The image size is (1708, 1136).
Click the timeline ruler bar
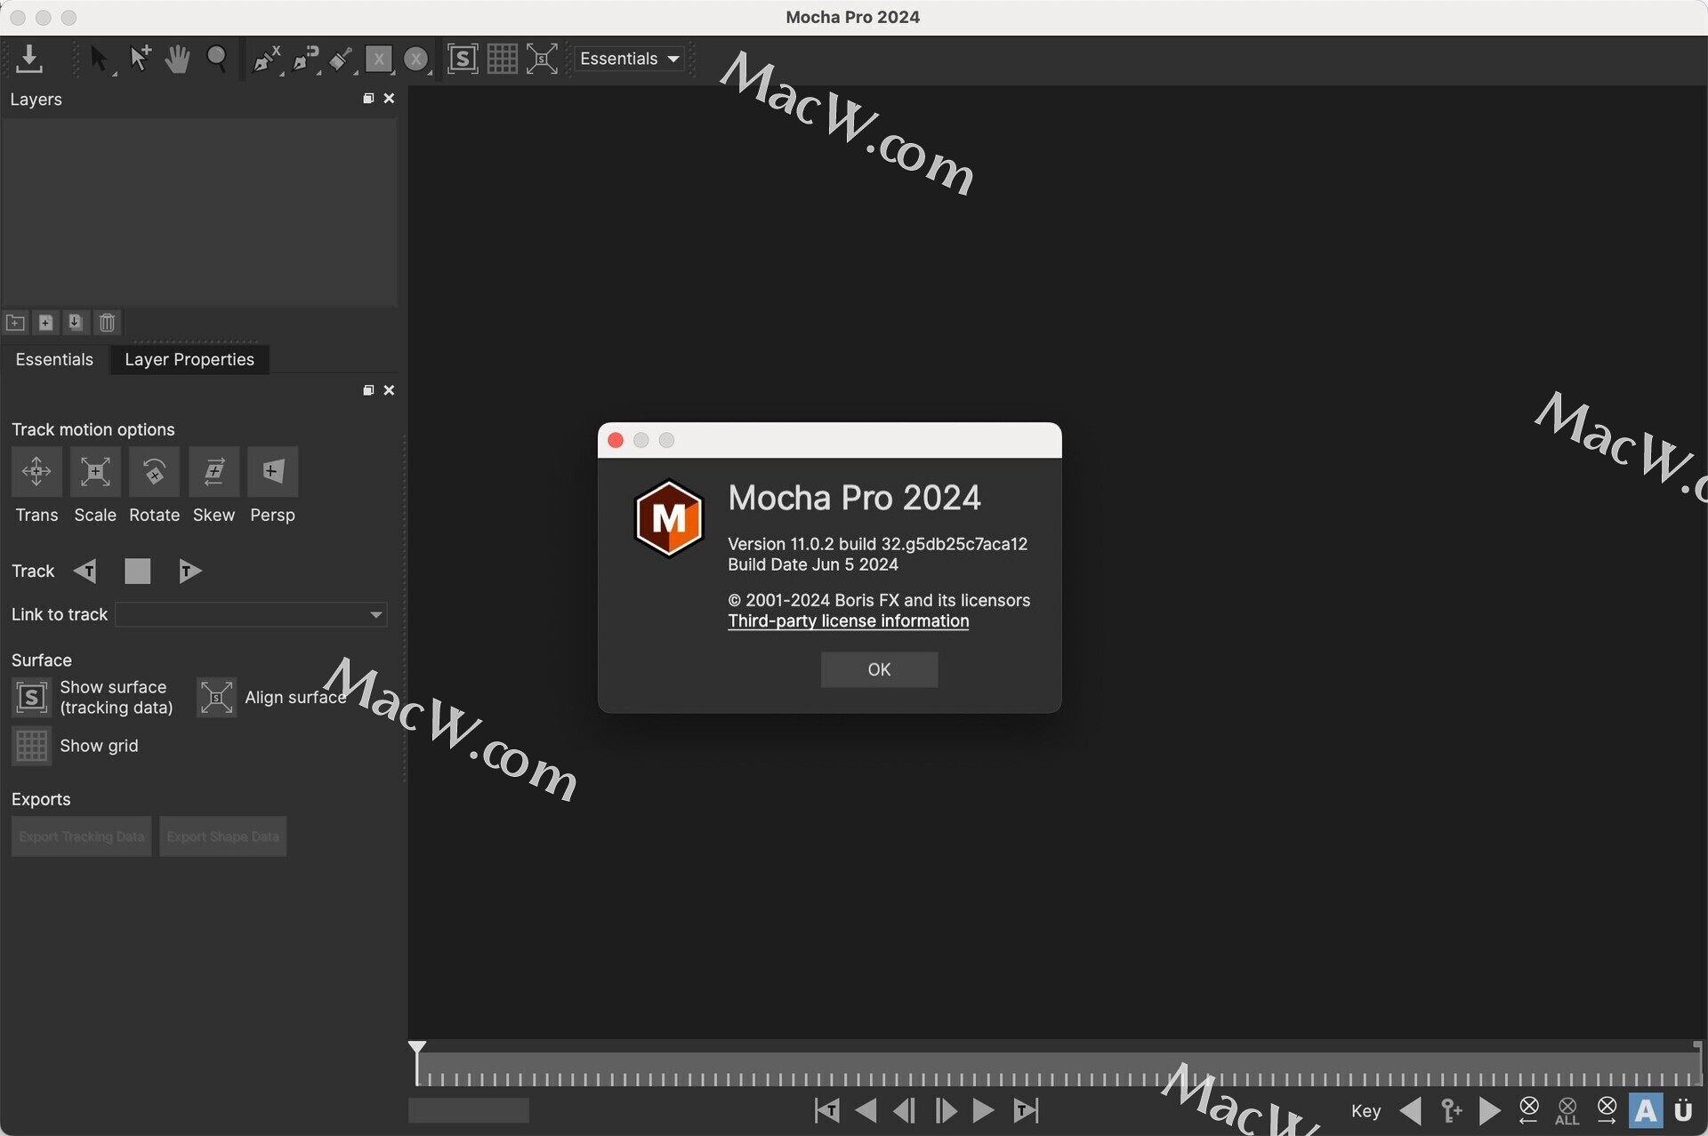tap(1059, 1069)
